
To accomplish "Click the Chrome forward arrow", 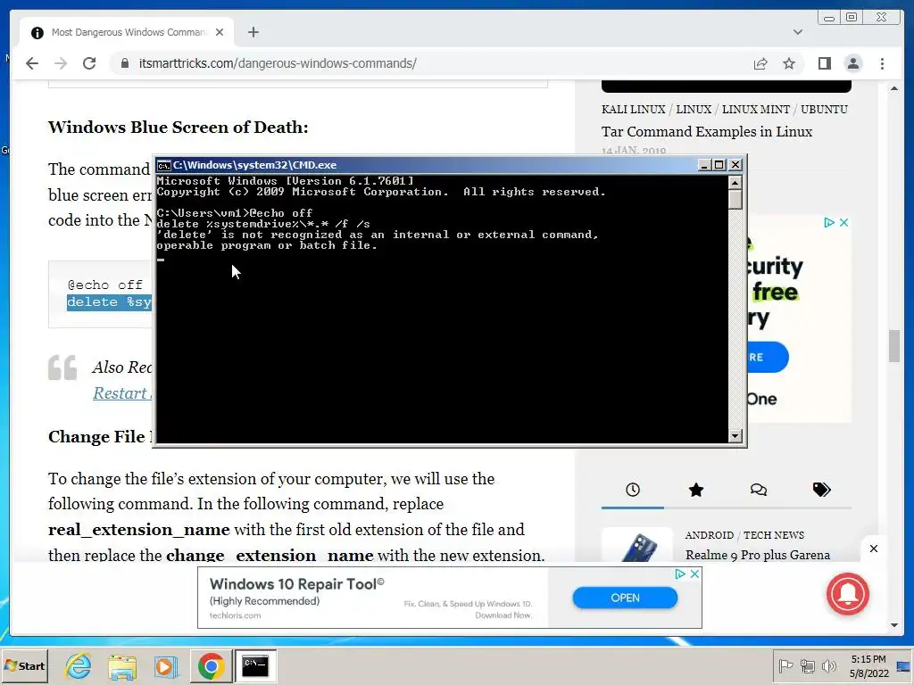I will click(x=61, y=63).
